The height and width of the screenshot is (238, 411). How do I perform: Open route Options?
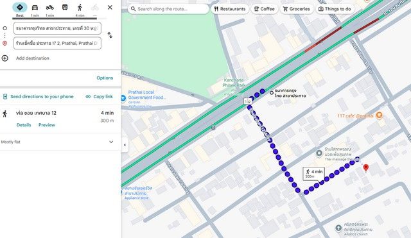coord(105,78)
